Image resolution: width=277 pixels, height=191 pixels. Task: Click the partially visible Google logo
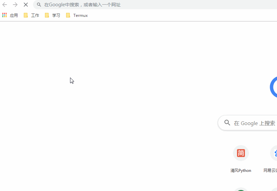click(274, 87)
